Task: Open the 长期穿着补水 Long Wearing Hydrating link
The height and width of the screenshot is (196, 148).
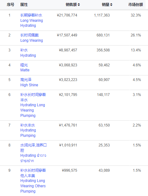Action: click(31, 20)
